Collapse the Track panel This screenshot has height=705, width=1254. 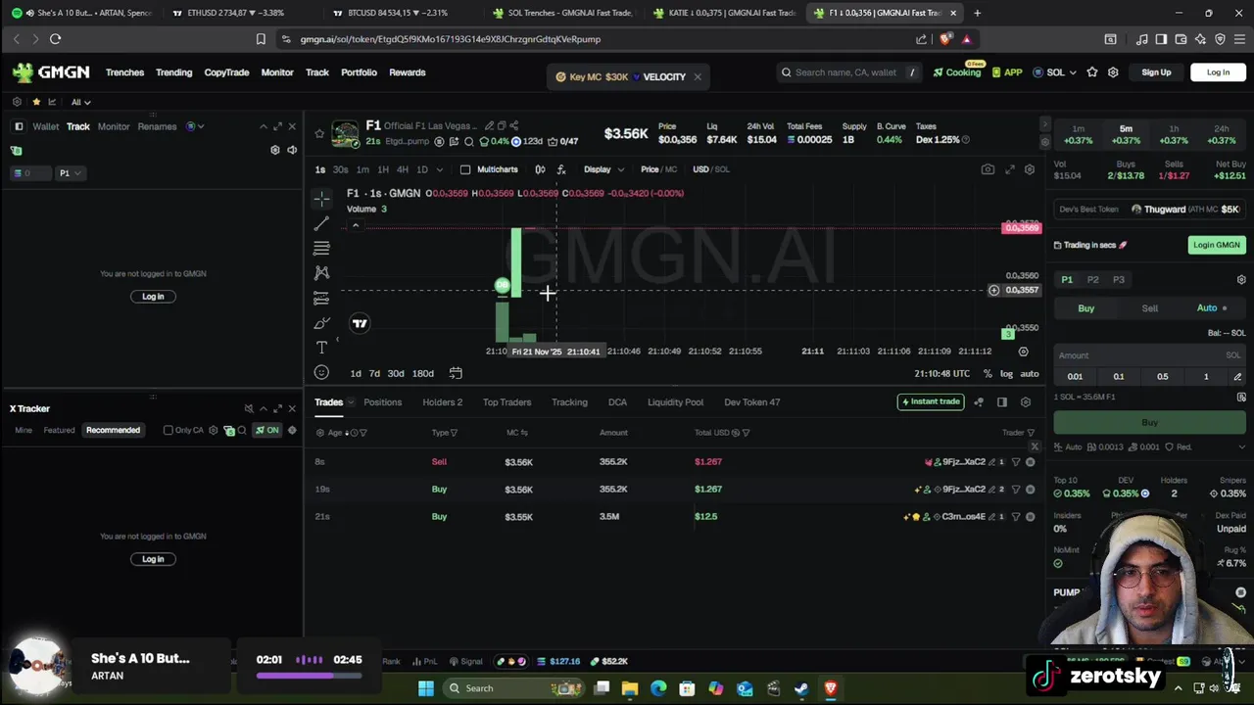[x=263, y=126]
